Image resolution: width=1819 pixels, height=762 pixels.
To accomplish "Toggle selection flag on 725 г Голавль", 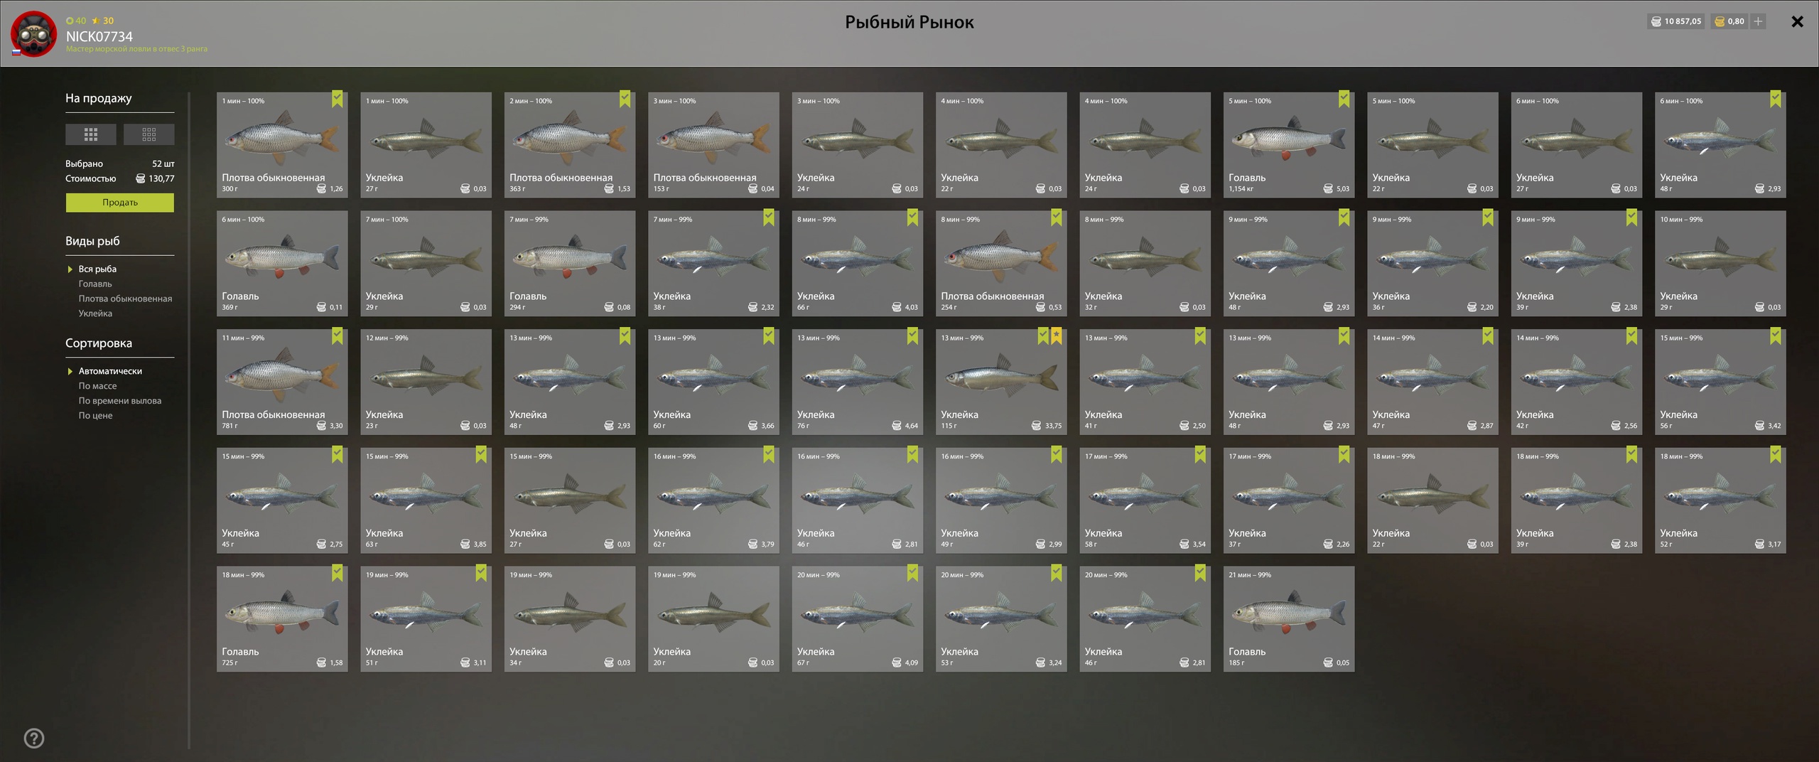I will (338, 573).
